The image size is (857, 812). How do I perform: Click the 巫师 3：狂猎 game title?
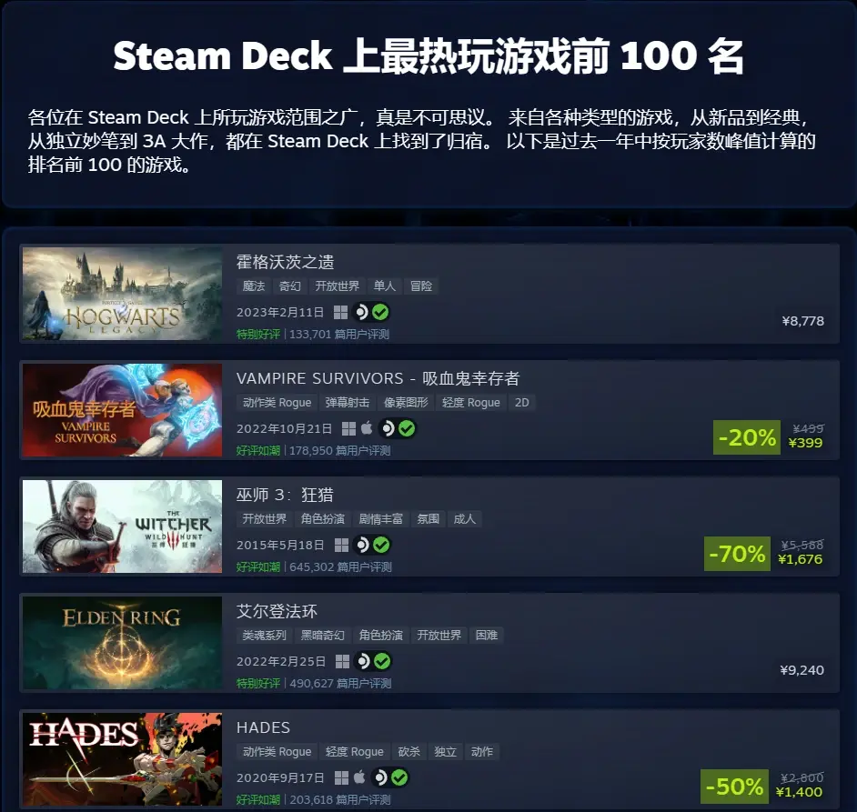(x=285, y=495)
